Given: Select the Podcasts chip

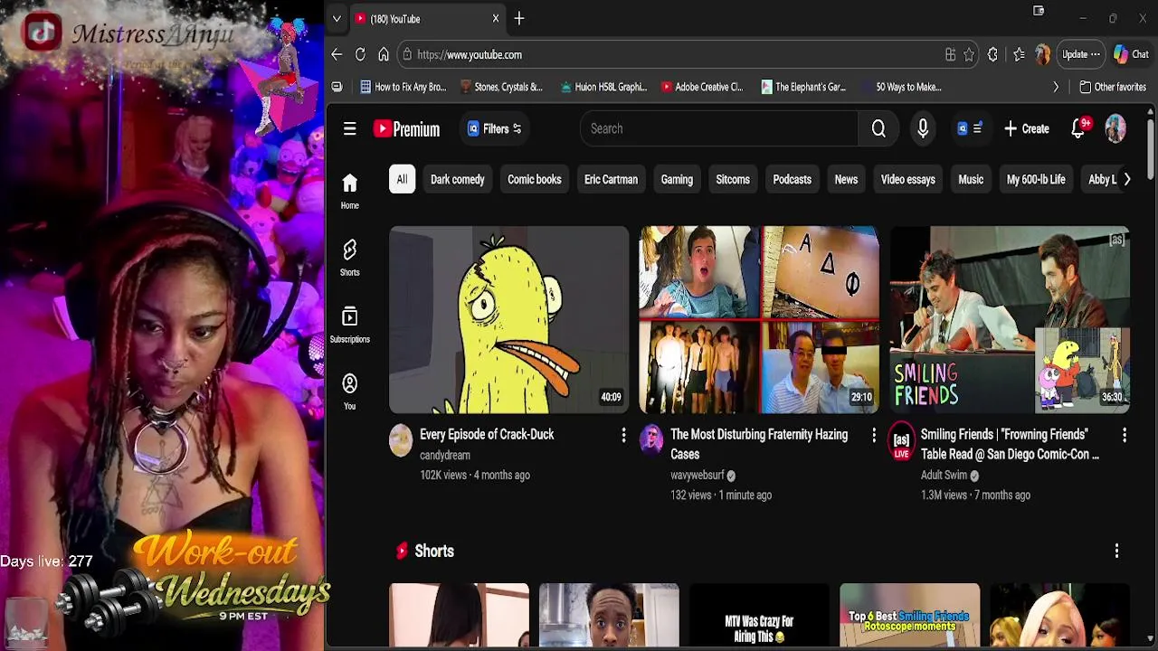Looking at the screenshot, I should pos(792,179).
